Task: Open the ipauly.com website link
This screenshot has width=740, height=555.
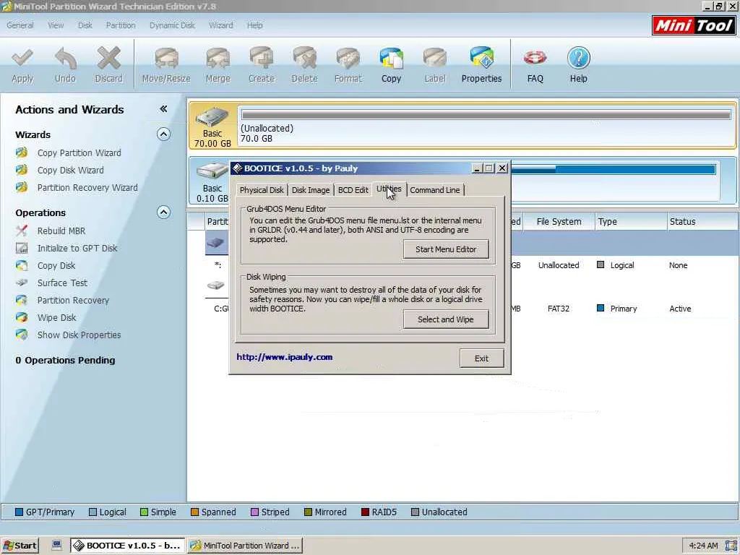Action: 285,357
